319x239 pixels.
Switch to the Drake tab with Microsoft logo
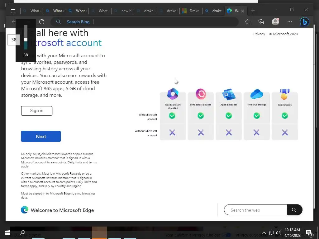coord(191,11)
